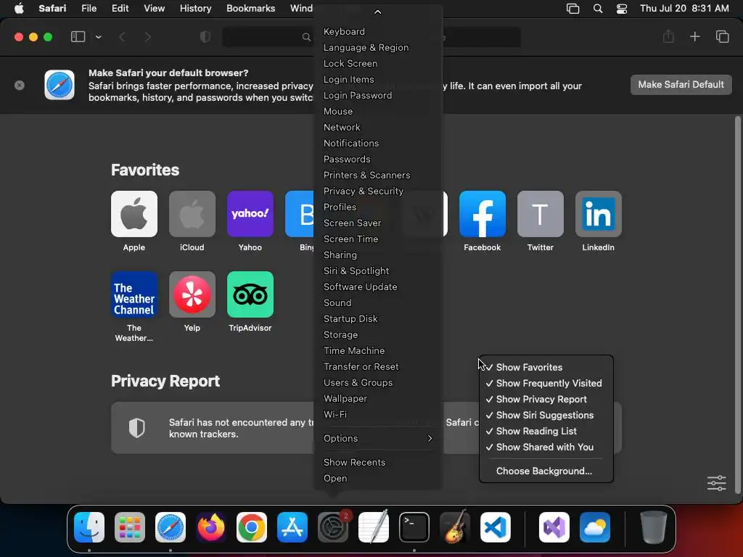Open a new tab with plus icon

click(x=694, y=37)
